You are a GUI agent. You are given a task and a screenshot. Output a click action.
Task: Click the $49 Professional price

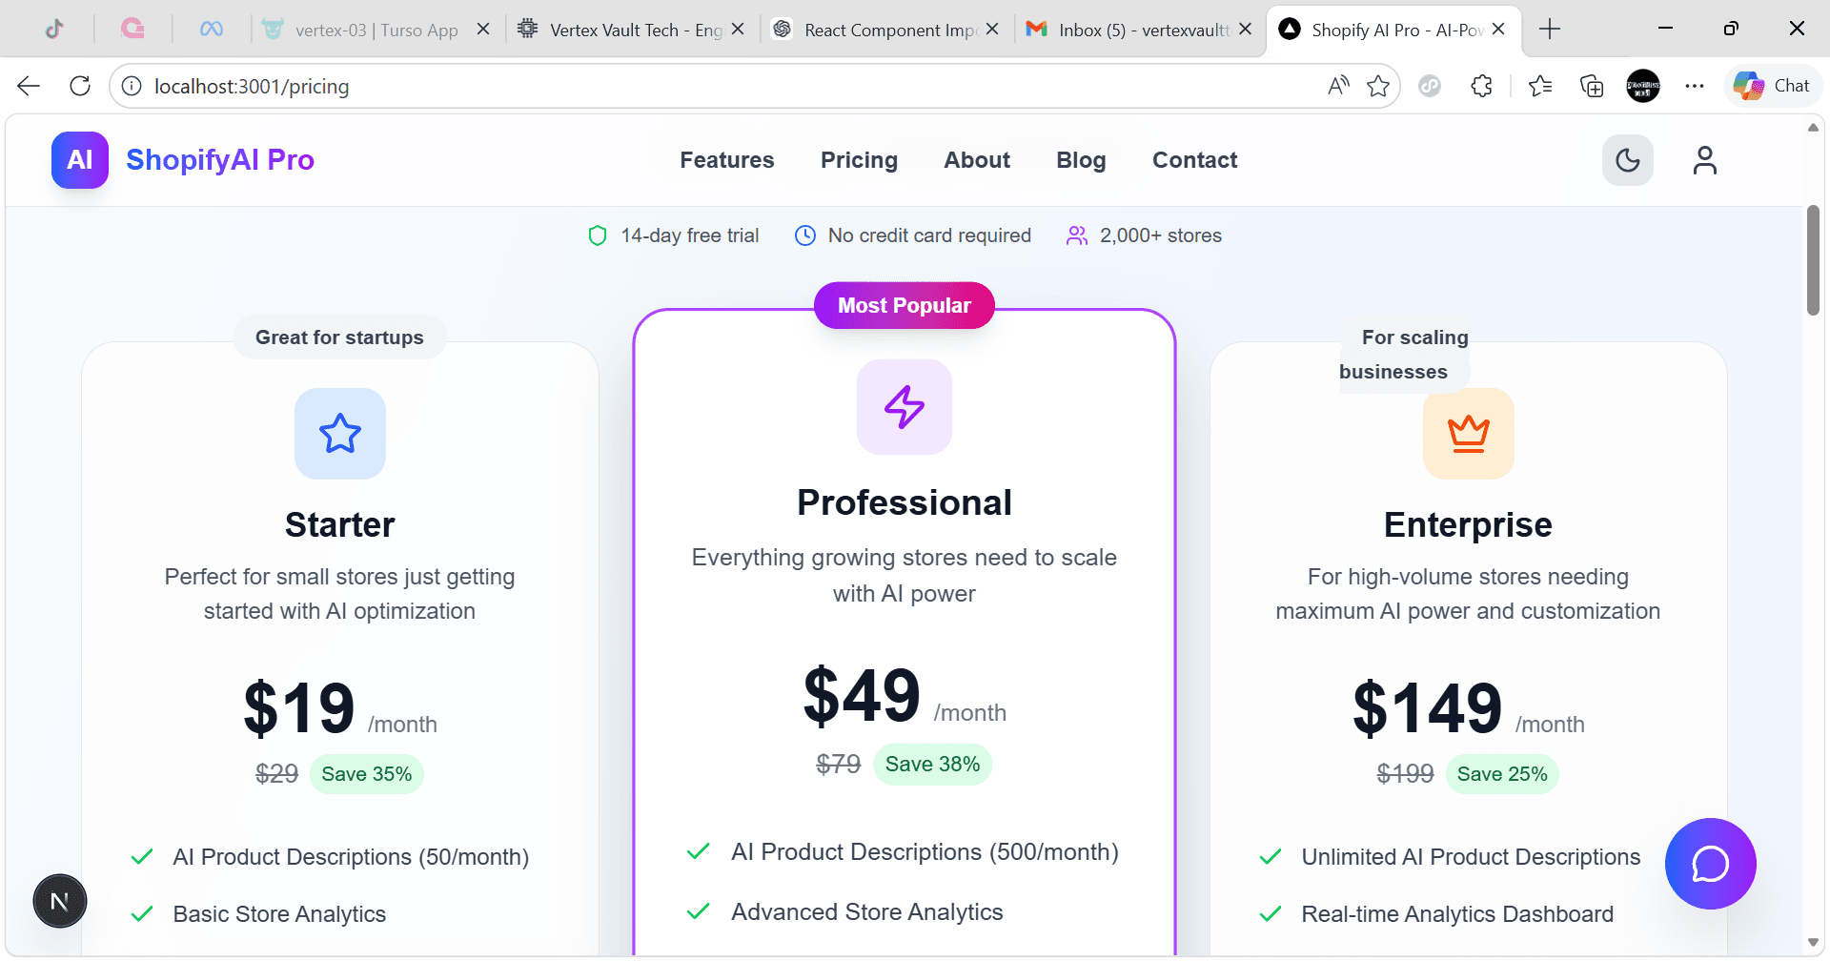862,696
